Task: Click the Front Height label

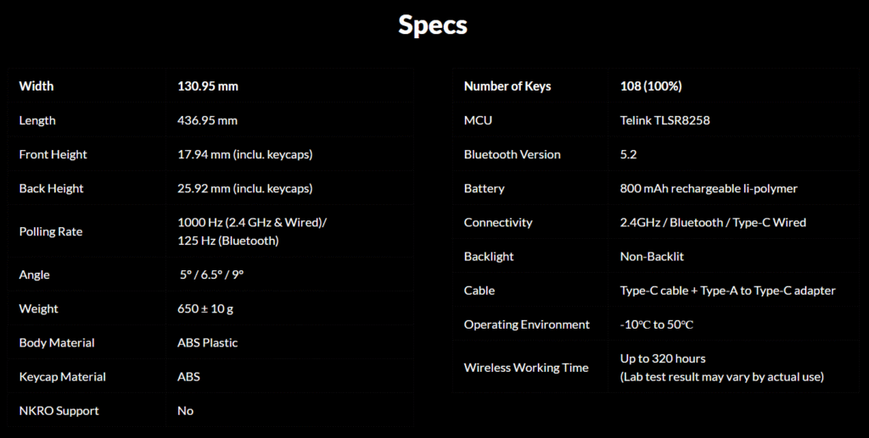Action: [x=53, y=154]
